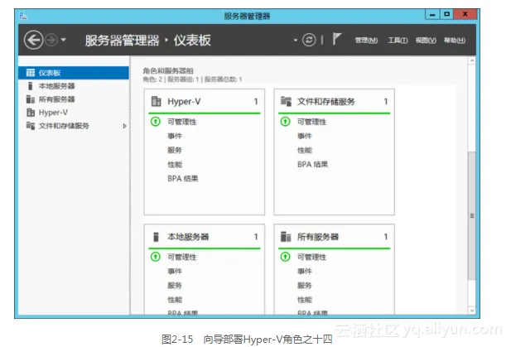Open 性能 in the Hyper-V tile
Viewport: 511px width, 347px height.
coord(175,164)
